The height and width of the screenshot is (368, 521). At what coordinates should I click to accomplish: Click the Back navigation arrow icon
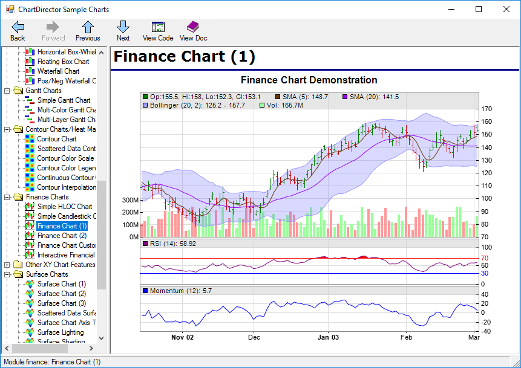(x=17, y=27)
